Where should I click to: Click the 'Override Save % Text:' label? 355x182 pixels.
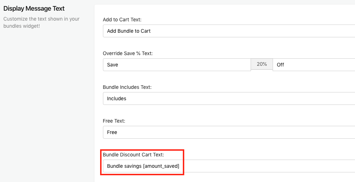(x=128, y=53)
